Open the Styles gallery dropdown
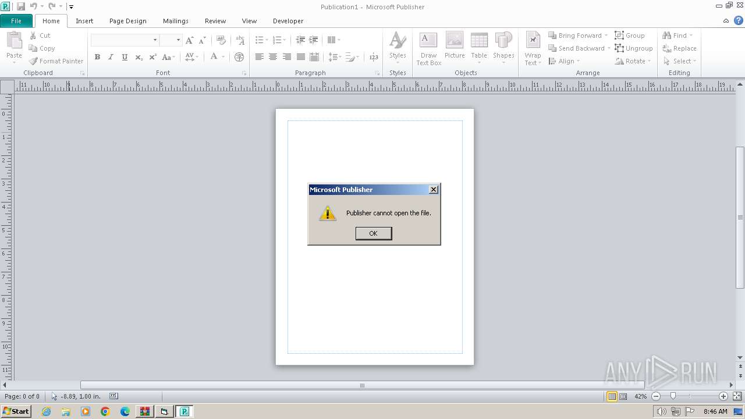The height and width of the screenshot is (419, 745). point(398,49)
